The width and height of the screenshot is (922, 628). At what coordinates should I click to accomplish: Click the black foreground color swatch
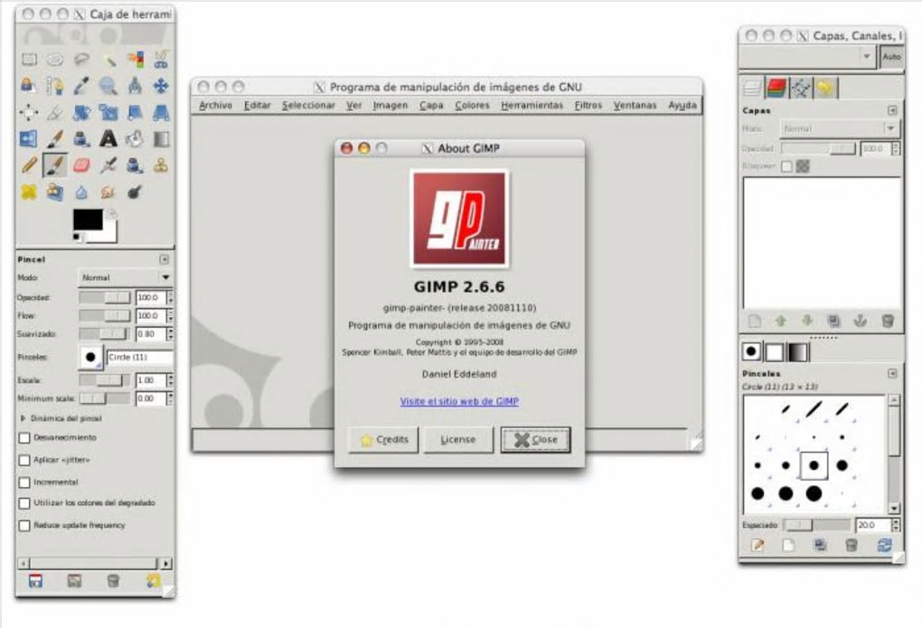click(x=87, y=220)
